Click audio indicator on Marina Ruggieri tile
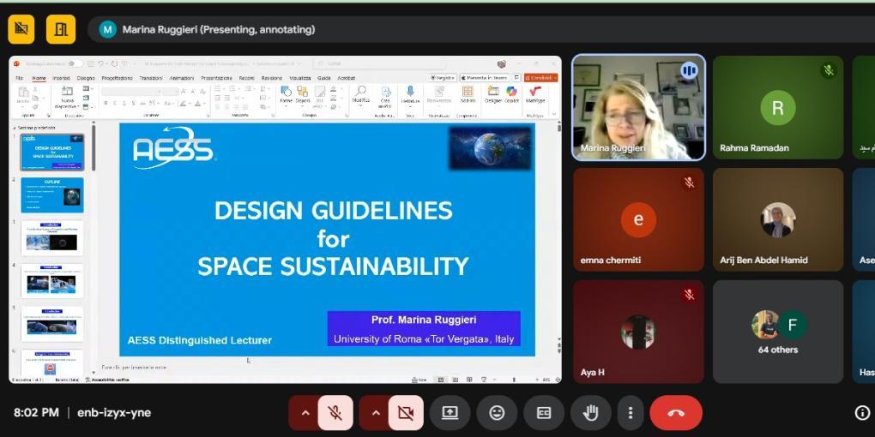 click(x=689, y=70)
